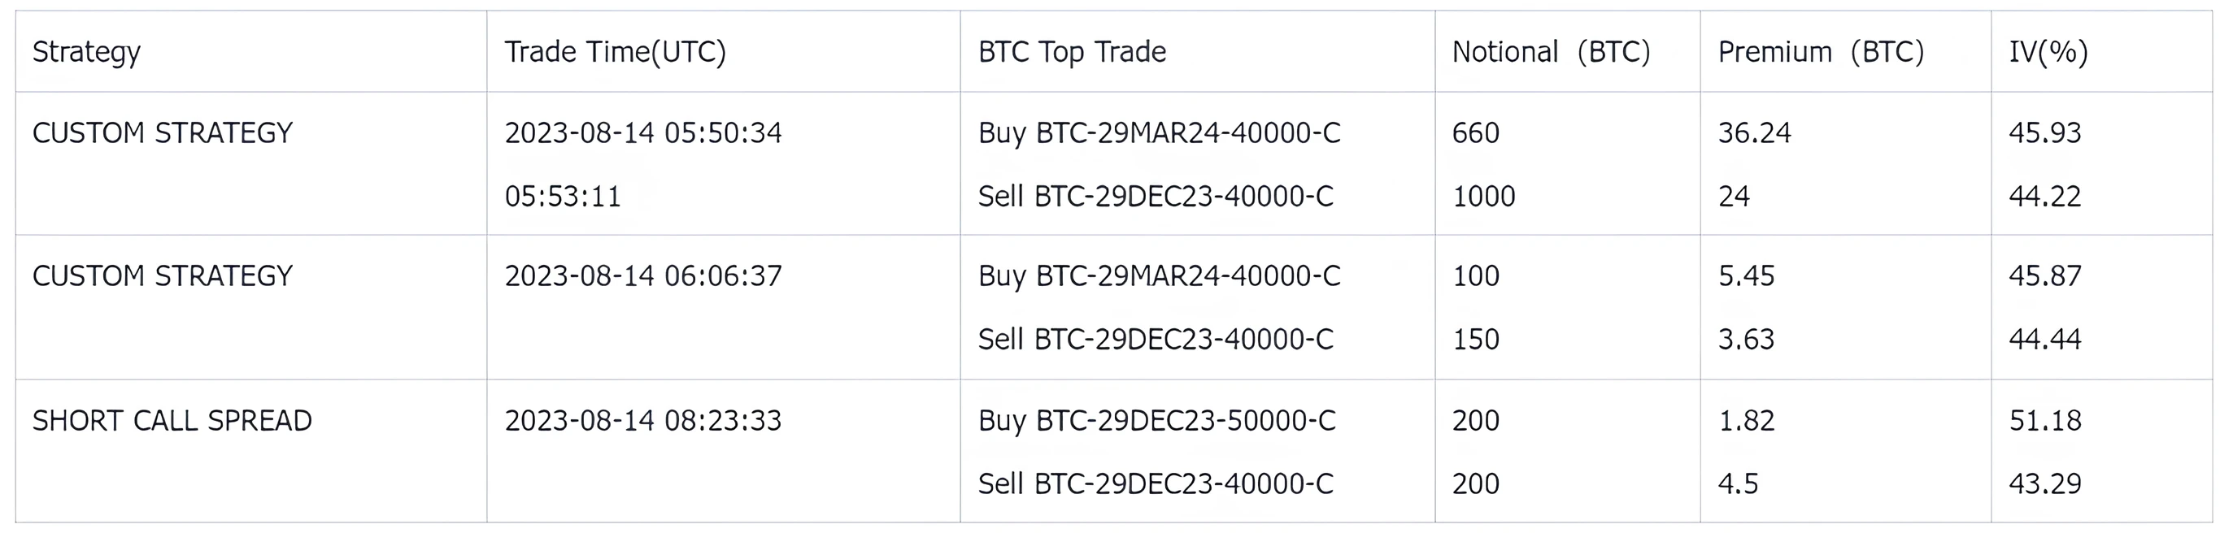Select the Trade Time(UTC) column header

coord(616,53)
